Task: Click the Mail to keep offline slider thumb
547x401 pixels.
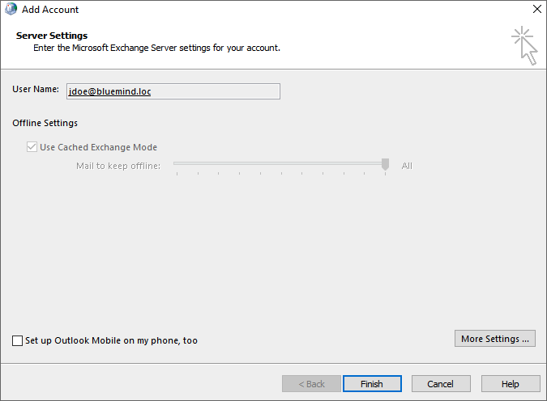Action: pos(385,164)
